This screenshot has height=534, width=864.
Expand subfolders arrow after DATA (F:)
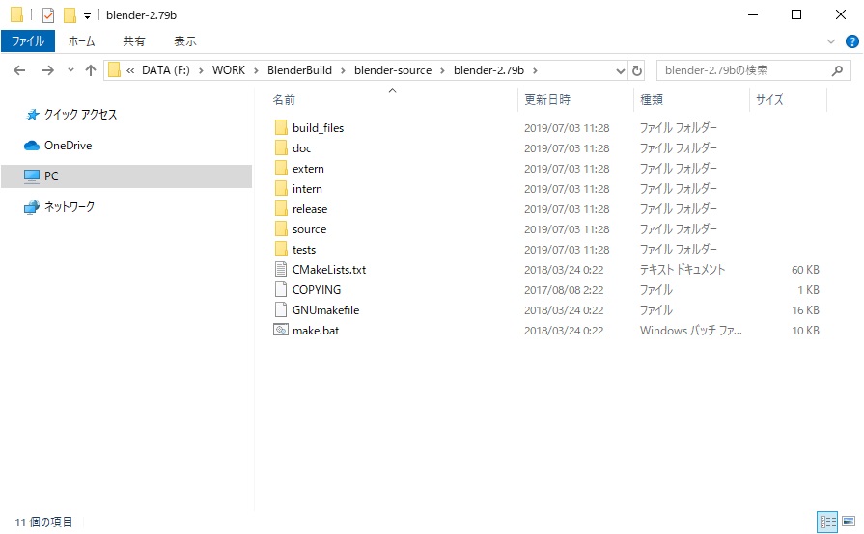(x=201, y=70)
